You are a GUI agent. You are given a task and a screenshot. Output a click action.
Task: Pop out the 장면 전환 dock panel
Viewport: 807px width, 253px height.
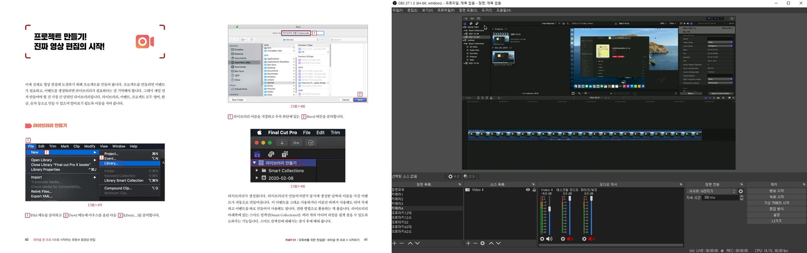coord(742,185)
